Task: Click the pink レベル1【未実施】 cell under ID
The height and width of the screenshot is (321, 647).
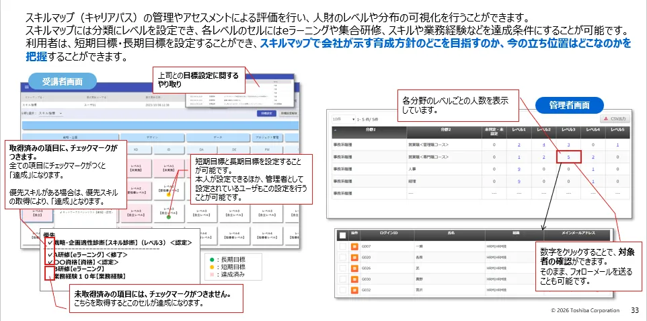Action: (x=168, y=168)
